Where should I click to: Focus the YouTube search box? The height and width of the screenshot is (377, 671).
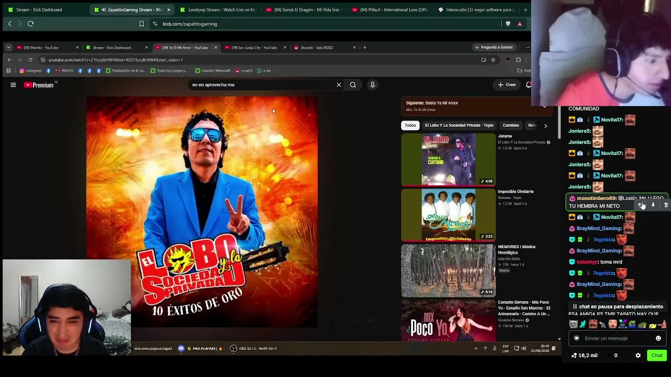pyautogui.click(x=262, y=85)
